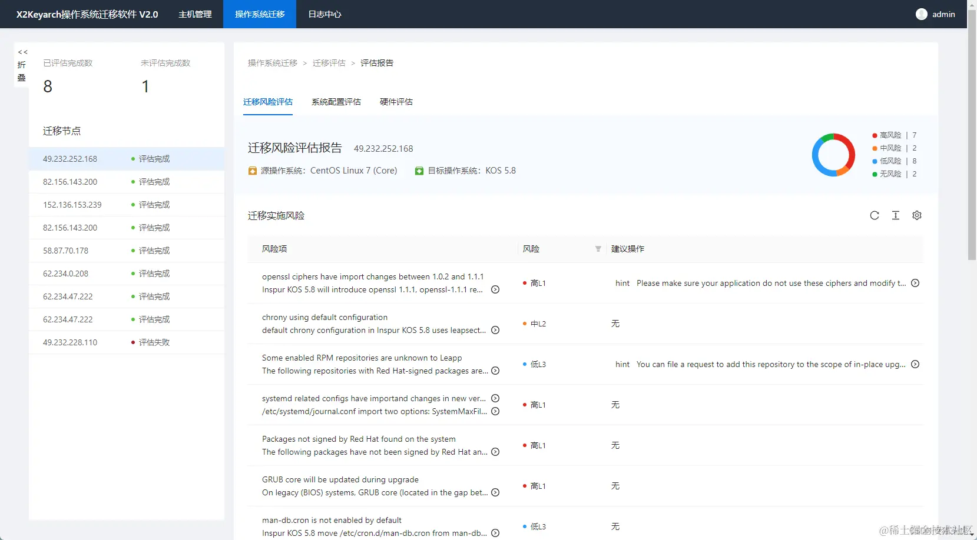This screenshot has height=540, width=977.
Task: Click 未评估完成数 value 1
Action: pyautogui.click(x=145, y=86)
